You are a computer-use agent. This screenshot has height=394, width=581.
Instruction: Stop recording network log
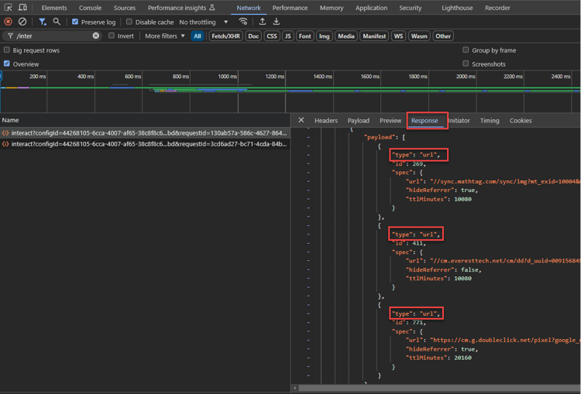click(9, 22)
